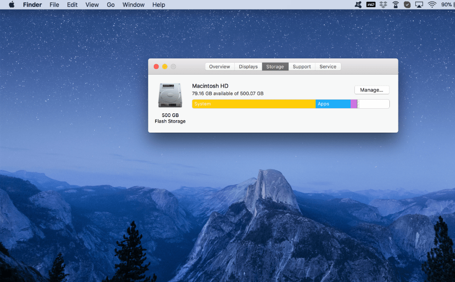Click the Manage... button
The image size is (455, 282).
click(x=372, y=90)
